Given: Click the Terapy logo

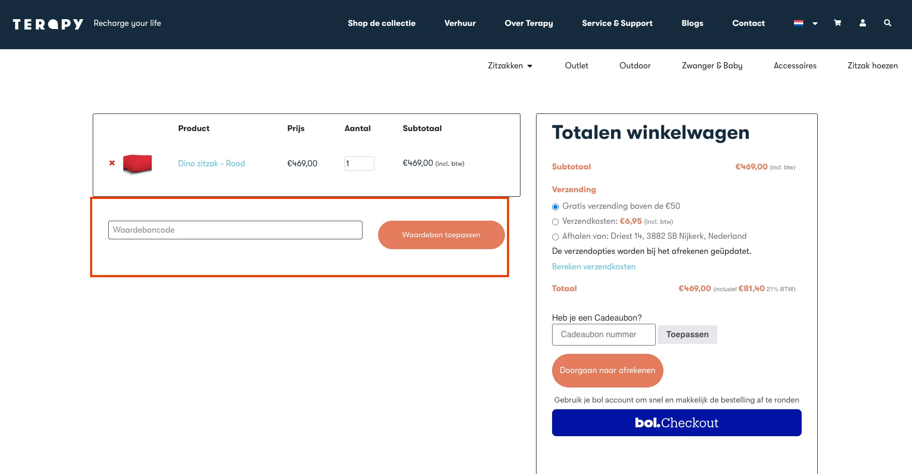Looking at the screenshot, I should pos(48,24).
